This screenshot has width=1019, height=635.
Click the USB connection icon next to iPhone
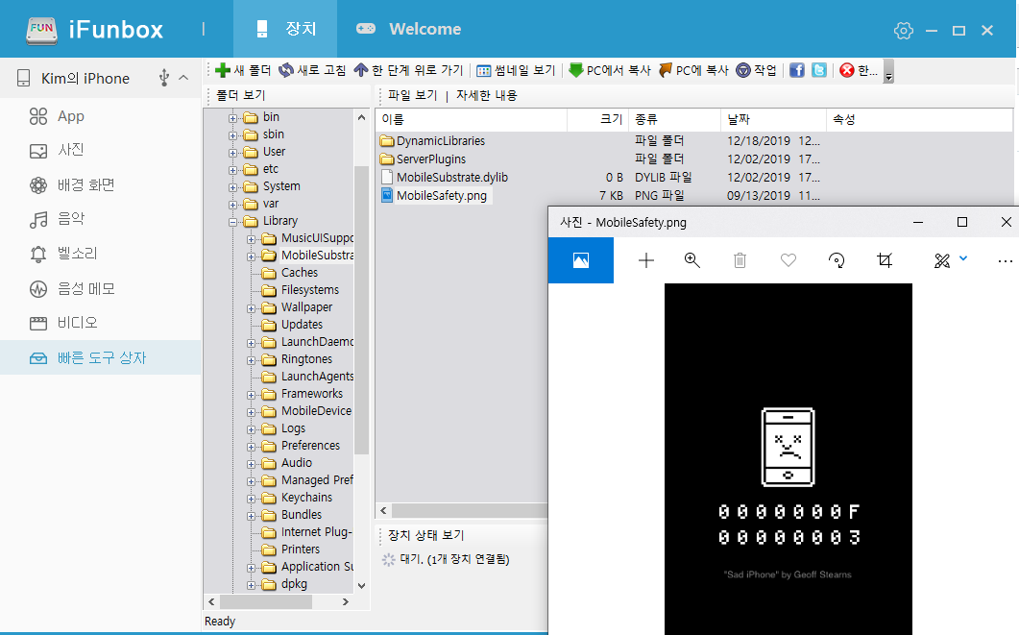pyautogui.click(x=164, y=78)
